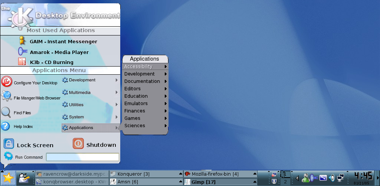Click the penguin writer icon on the panel
Viewport: 380px width, 186px height.
pyautogui.click(x=24, y=178)
